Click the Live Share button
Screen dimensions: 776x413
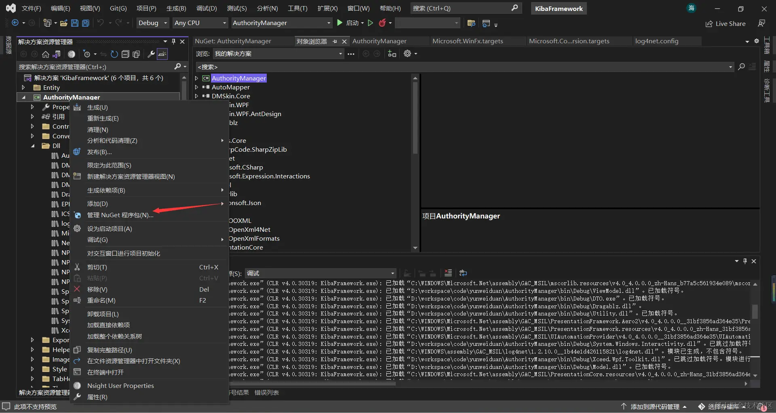coord(725,23)
